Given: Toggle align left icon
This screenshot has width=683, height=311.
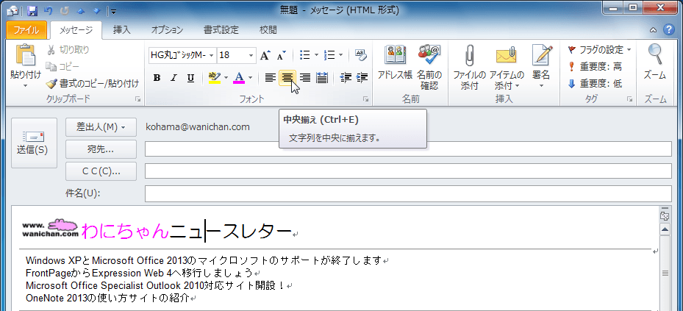Looking at the screenshot, I should click(271, 78).
